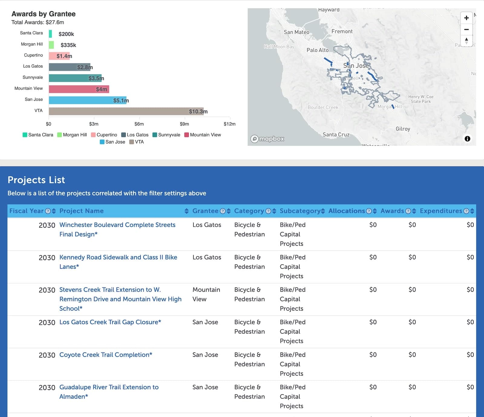Sort the list by Awards arrows
This screenshot has width=484, height=417.
pos(414,211)
